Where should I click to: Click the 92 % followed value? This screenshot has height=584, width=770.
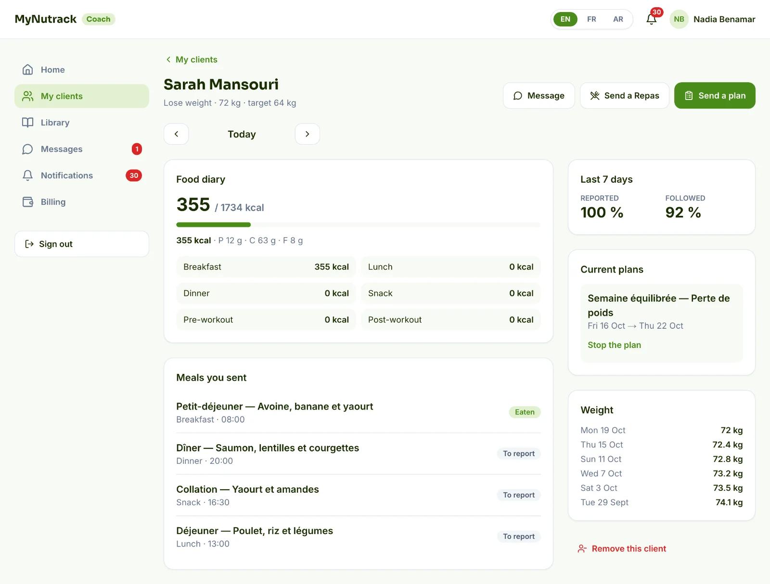click(x=683, y=212)
